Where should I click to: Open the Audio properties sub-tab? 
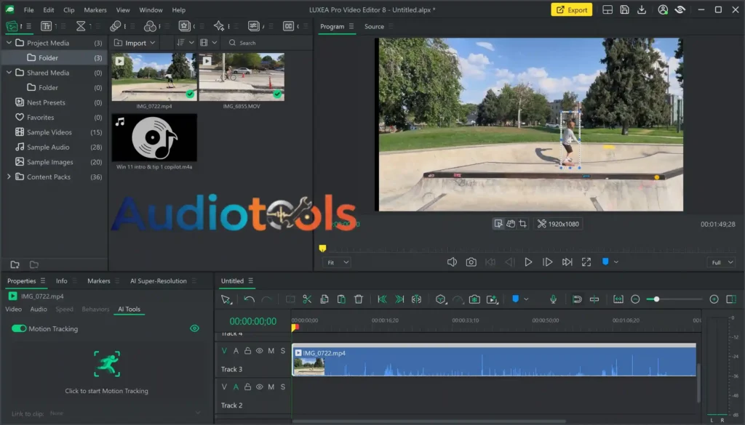coord(39,309)
